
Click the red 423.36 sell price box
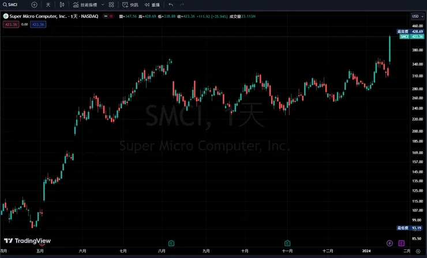11,24
